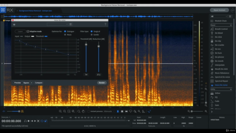
Task: Choose the Surgical filter type
Action: pyautogui.click(x=91, y=31)
